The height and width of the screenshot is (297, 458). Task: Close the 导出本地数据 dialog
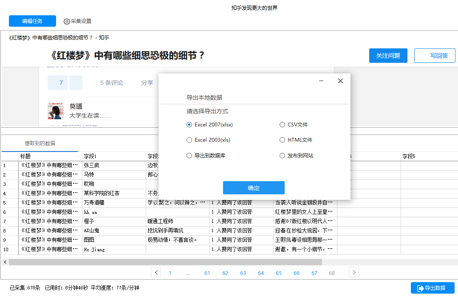click(x=340, y=81)
